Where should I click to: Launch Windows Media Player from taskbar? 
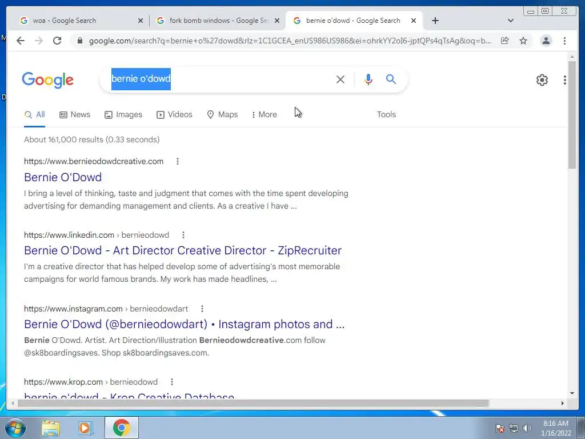pyautogui.click(x=86, y=428)
